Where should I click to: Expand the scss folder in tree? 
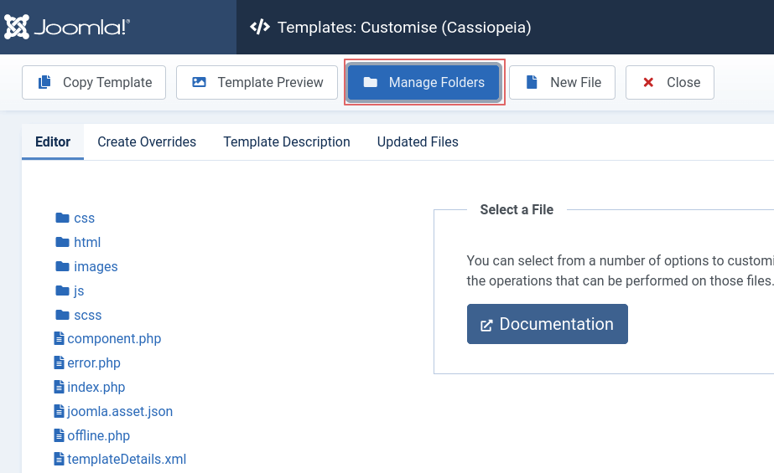[87, 316]
